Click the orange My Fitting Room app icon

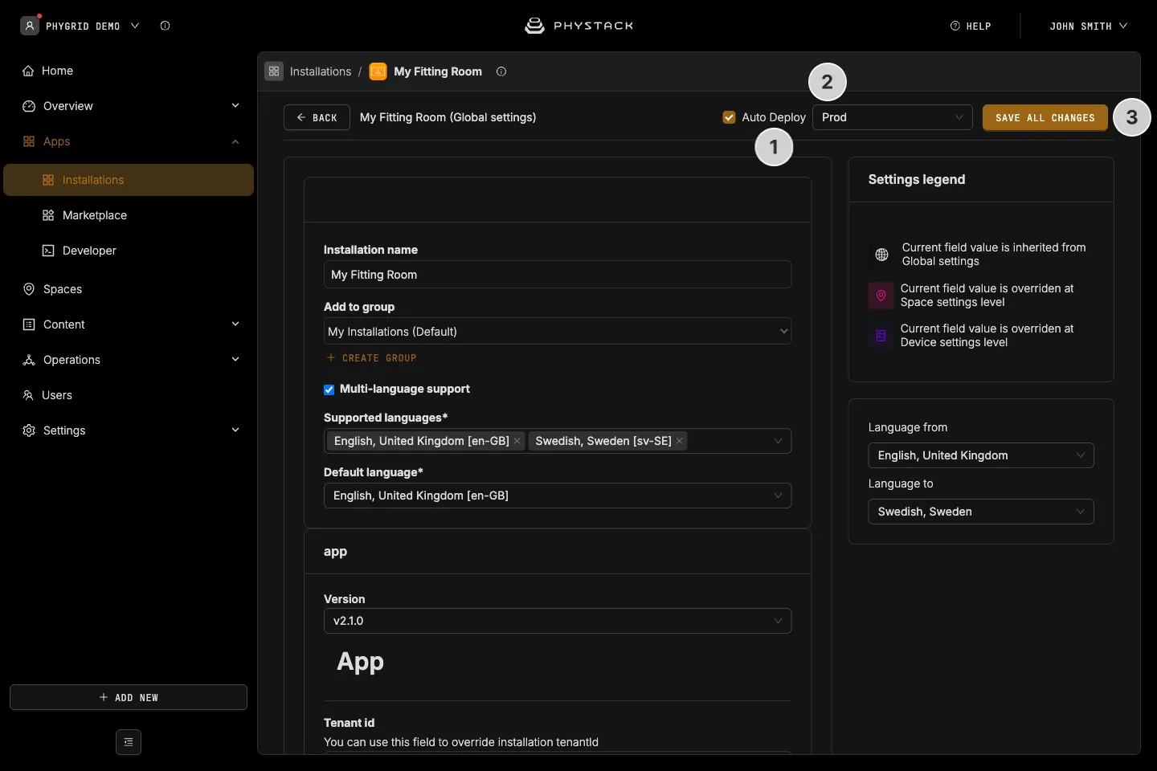[x=378, y=71]
